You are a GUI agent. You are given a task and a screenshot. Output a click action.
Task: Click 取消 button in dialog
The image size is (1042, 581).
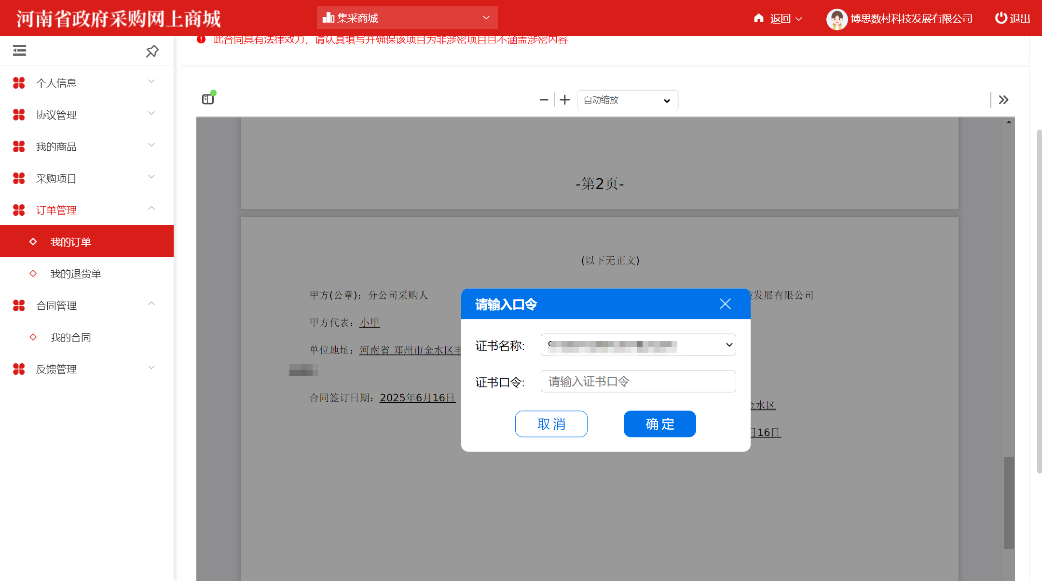coord(551,424)
